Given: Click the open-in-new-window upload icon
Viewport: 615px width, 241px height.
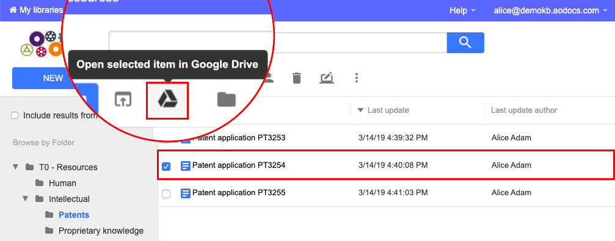Looking at the screenshot, I should tap(123, 99).
